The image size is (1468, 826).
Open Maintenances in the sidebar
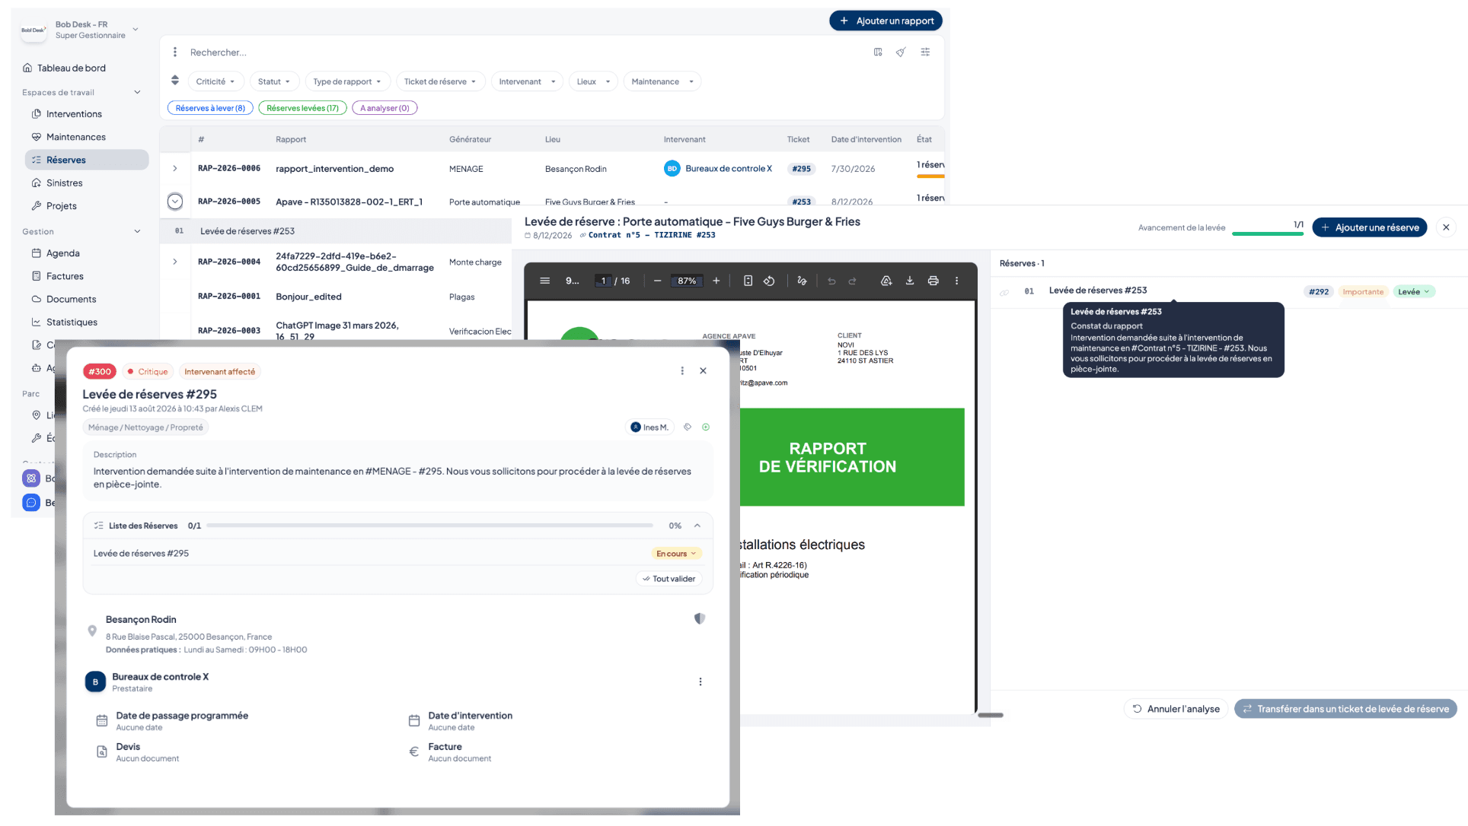pos(76,137)
